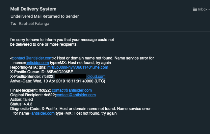Click the To: field label
Viewport: 210px width, 134px height.
13,24
